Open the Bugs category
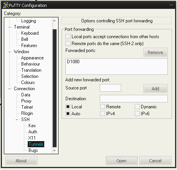The width and height of the screenshot is (177, 170). click(x=33, y=150)
